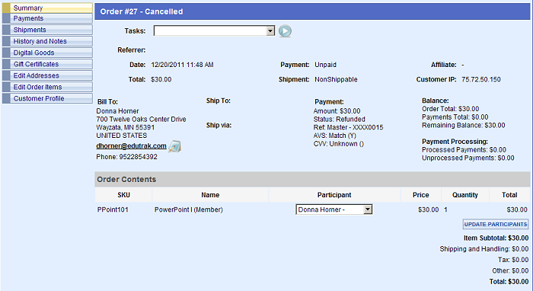This screenshot has height=291, width=533.
Task: Click Status: Refunded payment line
Action: point(340,120)
